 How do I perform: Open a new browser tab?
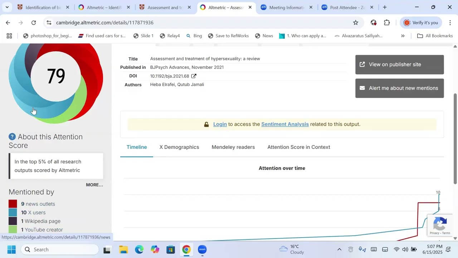(385, 7)
